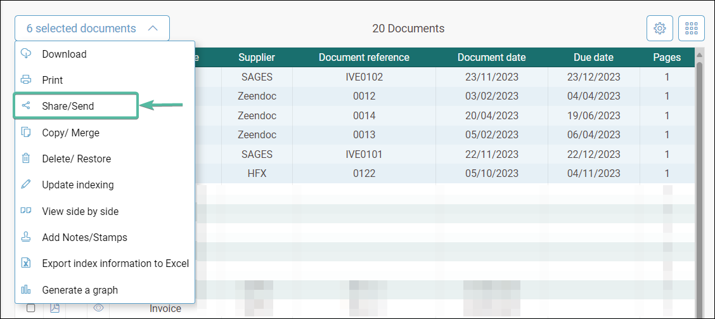
Task: Click document reference IVE0101
Action: (364, 154)
